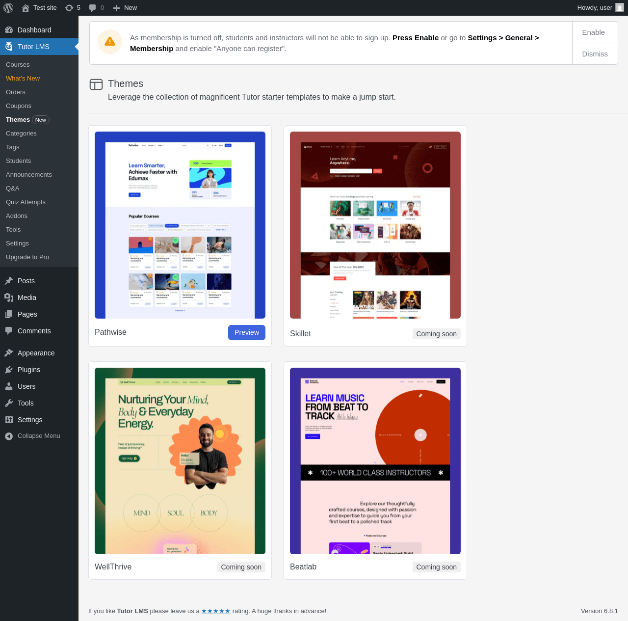Click Version 6.8.1 text in footer

coord(600,611)
